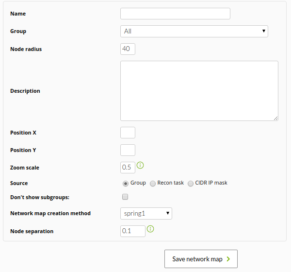Click the Recon task label text
The height and width of the screenshot is (272, 291).
[x=170, y=183]
